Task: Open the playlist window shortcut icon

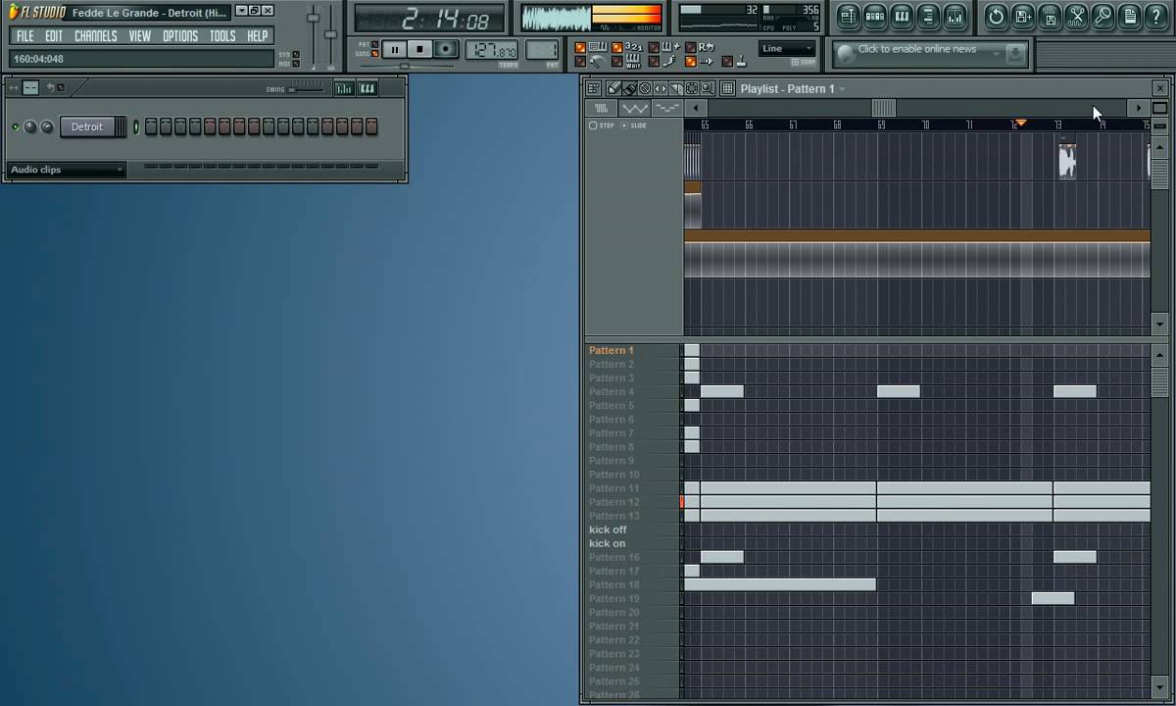Action: pyautogui.click(x=849, y=16)
